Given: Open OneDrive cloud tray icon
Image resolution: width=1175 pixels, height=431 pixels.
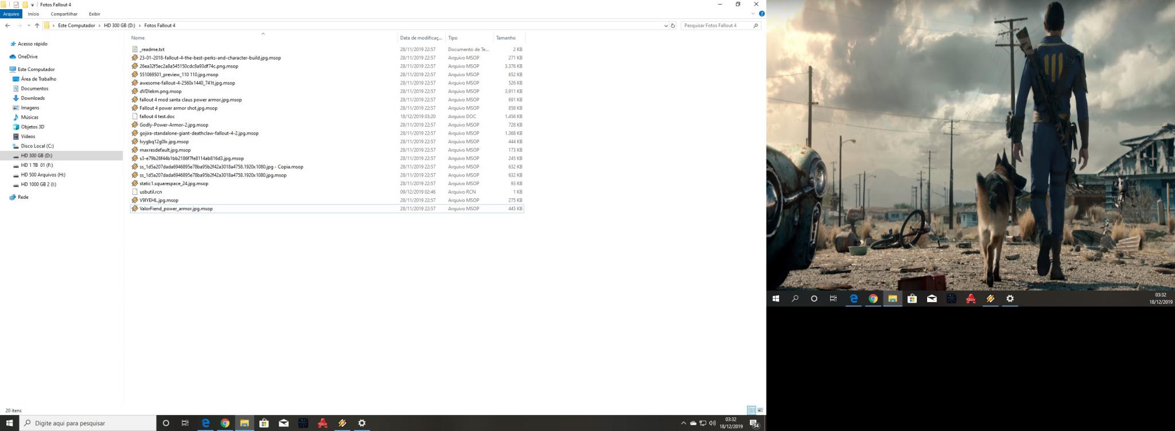Looking at the screenshot, I should click(693, 423).
